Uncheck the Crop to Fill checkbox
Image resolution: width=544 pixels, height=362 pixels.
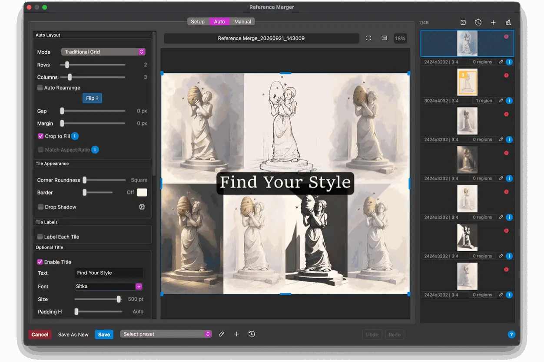41,136
